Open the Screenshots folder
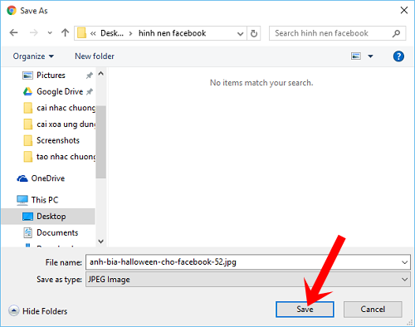 (58, 140)
